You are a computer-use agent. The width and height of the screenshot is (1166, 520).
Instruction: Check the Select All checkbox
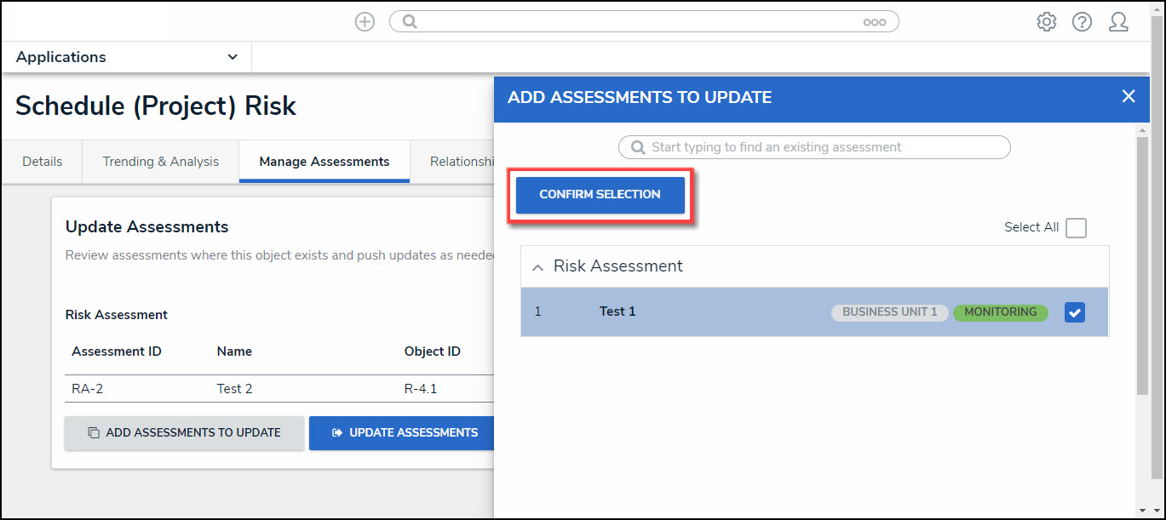[1076, 228]
